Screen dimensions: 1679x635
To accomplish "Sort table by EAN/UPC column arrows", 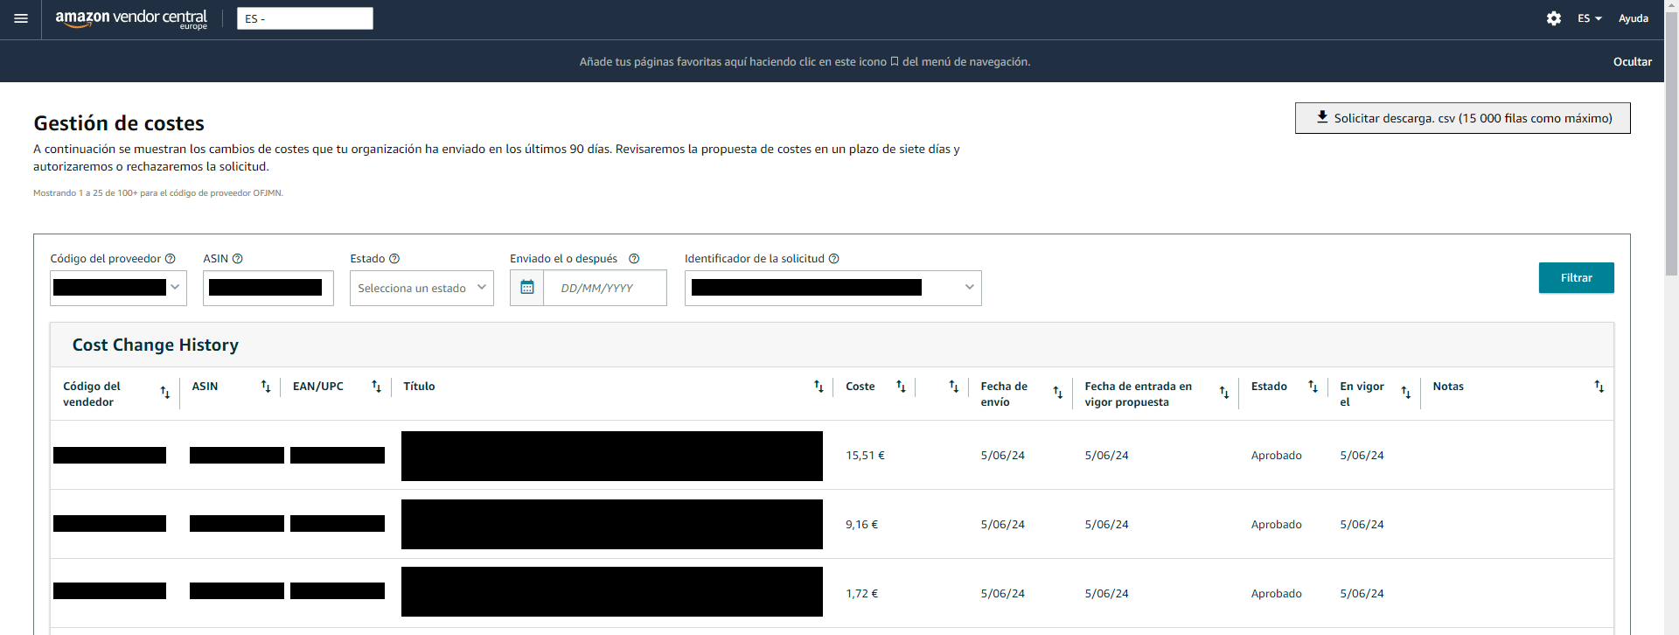I will (x=377, y=387).
